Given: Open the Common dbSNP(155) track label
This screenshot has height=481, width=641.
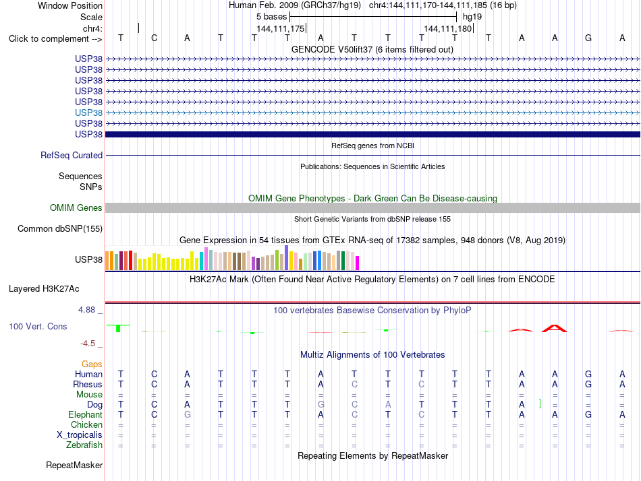Looking at the screenshot, I should click(x=60, y=228).
